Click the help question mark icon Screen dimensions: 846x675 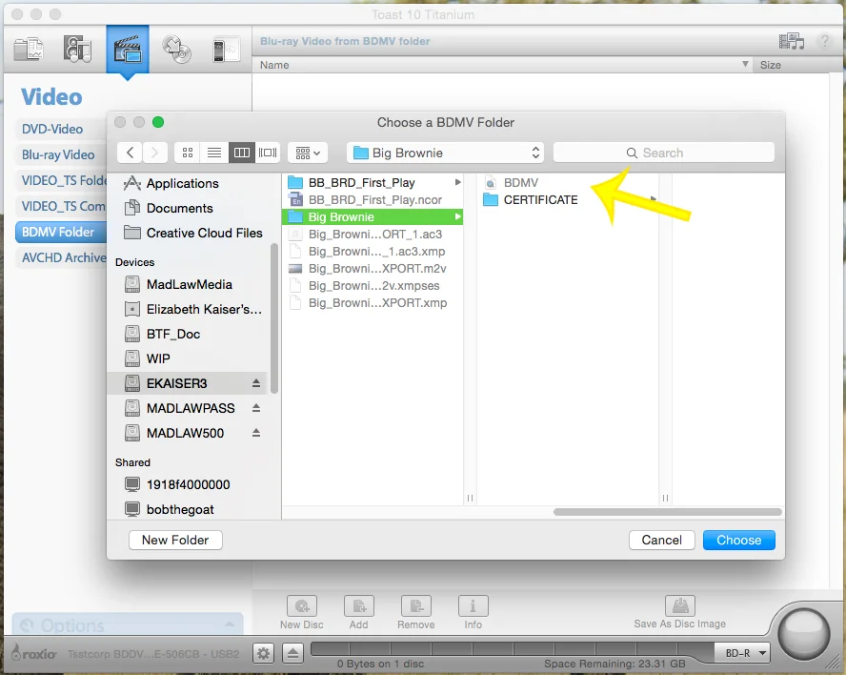tap(824, 40)
